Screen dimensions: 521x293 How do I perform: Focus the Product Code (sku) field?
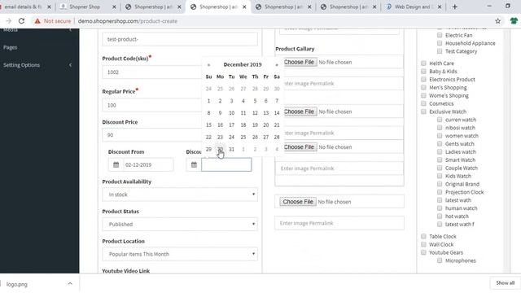(x=153, y=72)
